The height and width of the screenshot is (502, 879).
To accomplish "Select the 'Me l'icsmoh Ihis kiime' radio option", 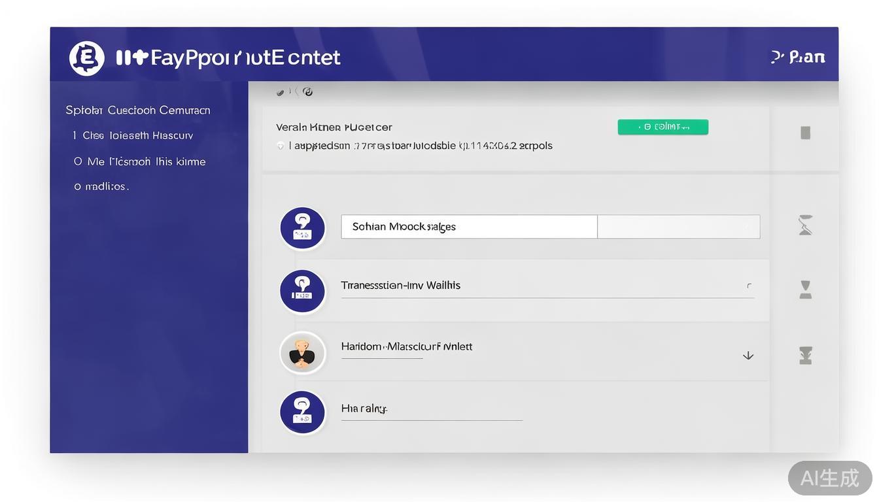I will (78, 161).
